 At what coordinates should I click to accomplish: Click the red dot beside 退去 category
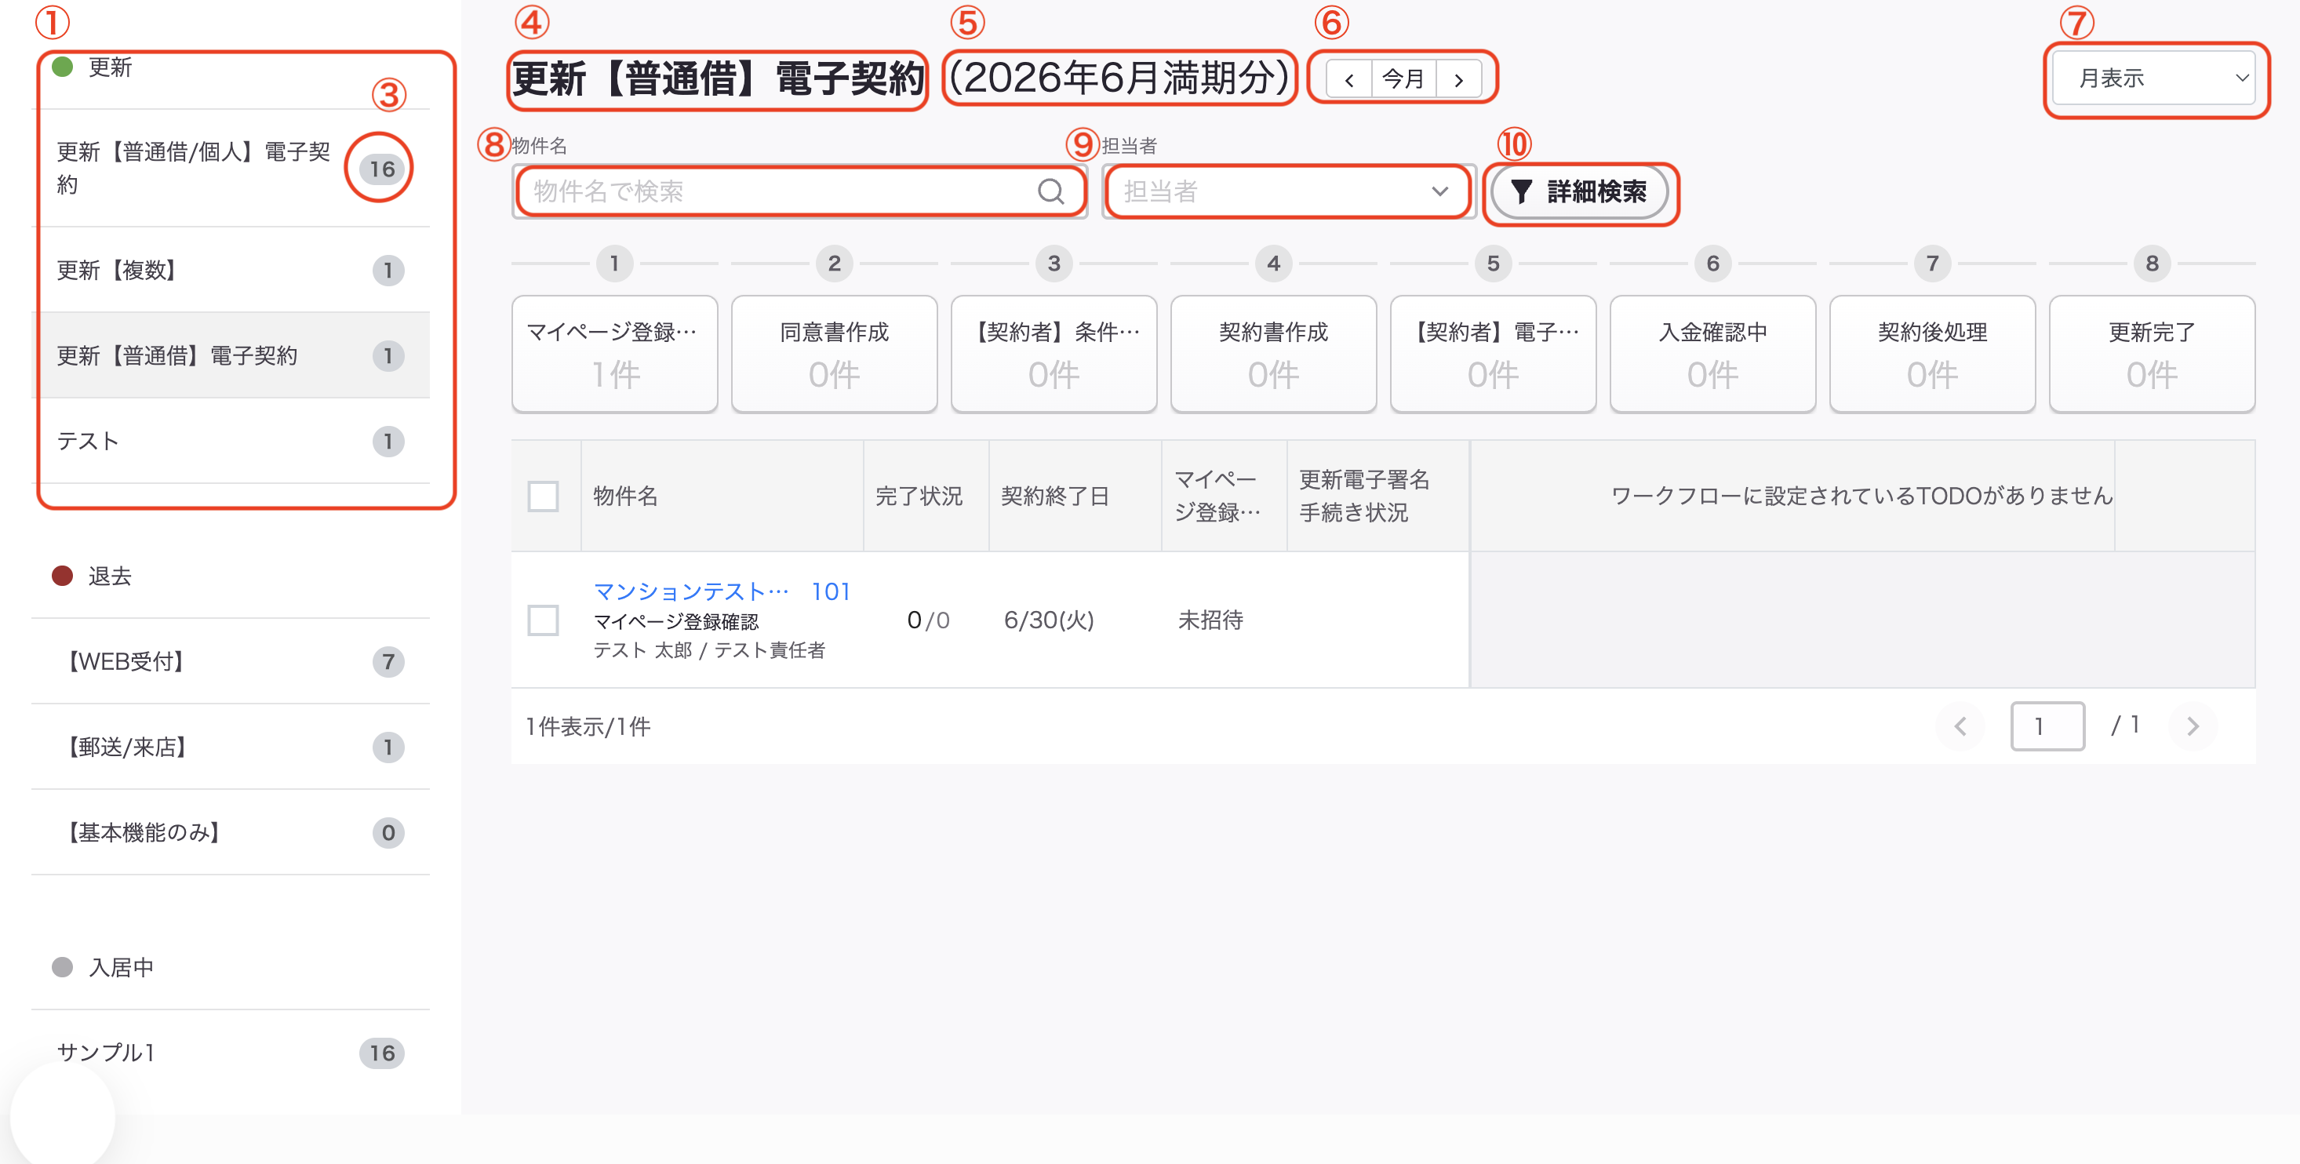click(x=63, y=576)
